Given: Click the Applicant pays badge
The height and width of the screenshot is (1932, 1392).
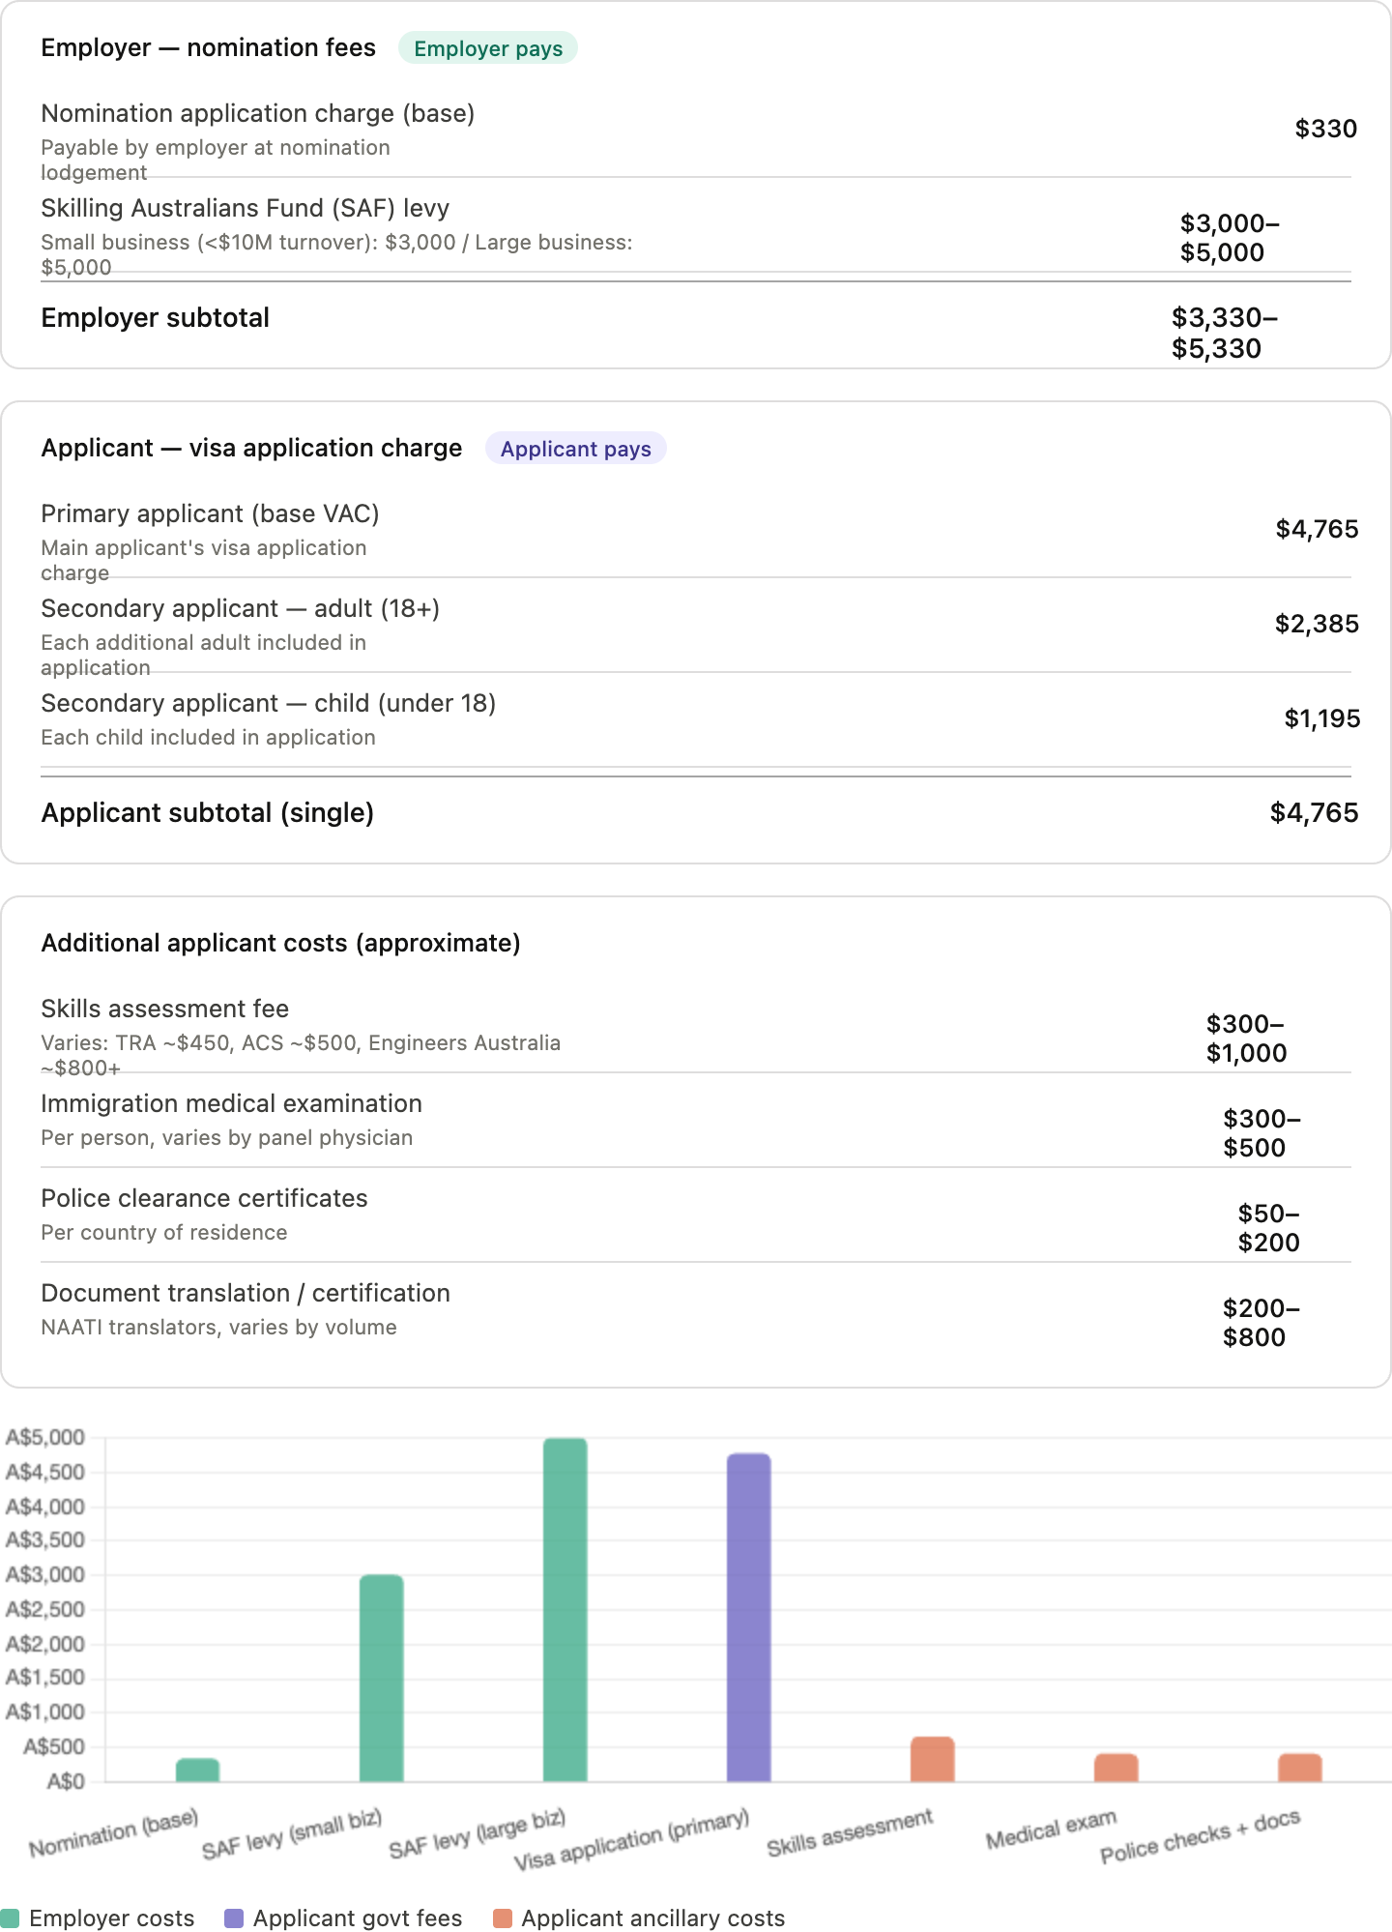Looking at the screenshot, I should pyautogui.click(x=576, y=449).
